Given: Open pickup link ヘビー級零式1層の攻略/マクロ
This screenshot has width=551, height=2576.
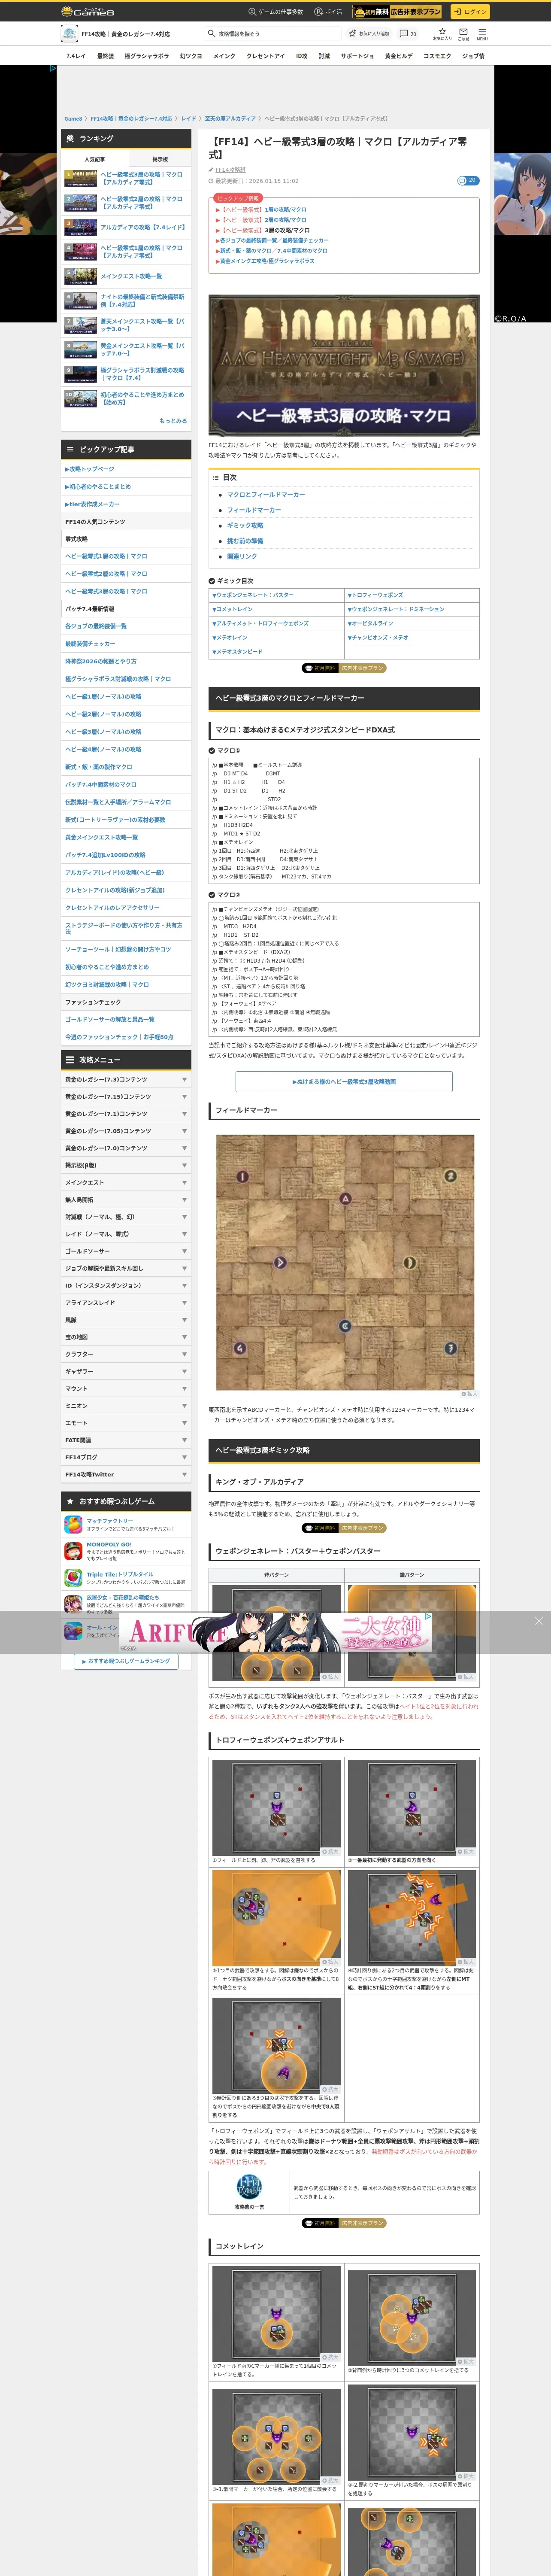Looking at the screenshot, I should click(x=126, y=557).
